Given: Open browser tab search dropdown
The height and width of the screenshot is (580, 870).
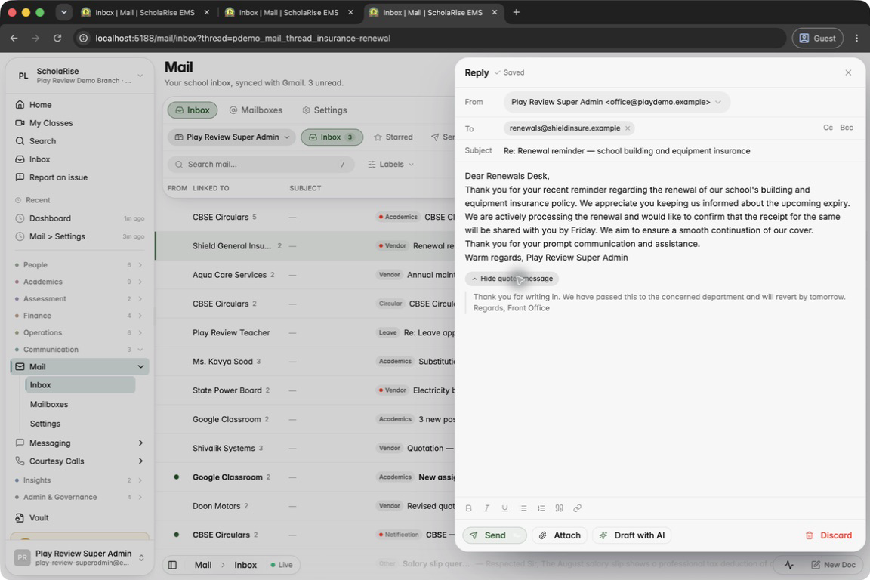Looking at the screenshot, I should 63,12.
